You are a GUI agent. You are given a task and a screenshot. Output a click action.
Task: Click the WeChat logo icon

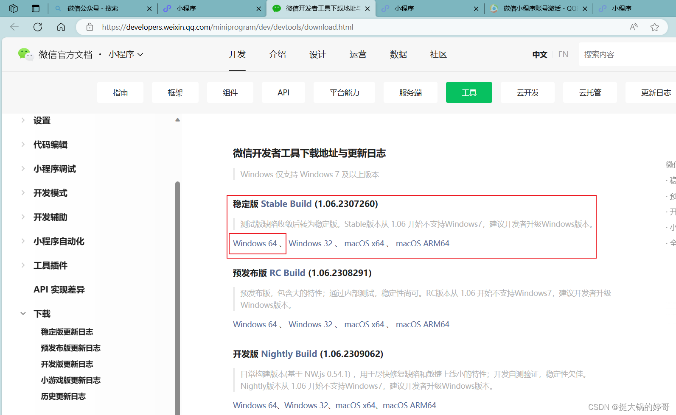pos(25,54)
